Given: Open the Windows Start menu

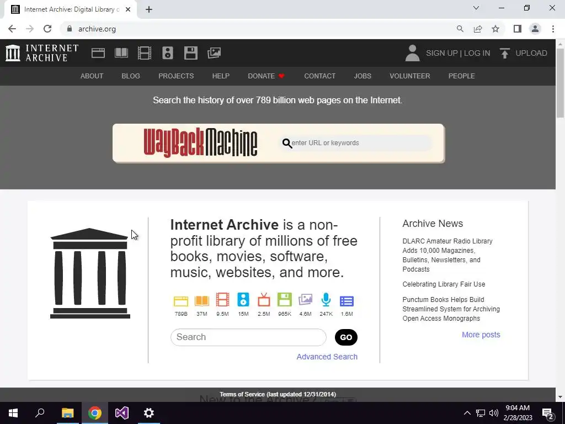Looking at the screenshot, I should click(13, 413).
